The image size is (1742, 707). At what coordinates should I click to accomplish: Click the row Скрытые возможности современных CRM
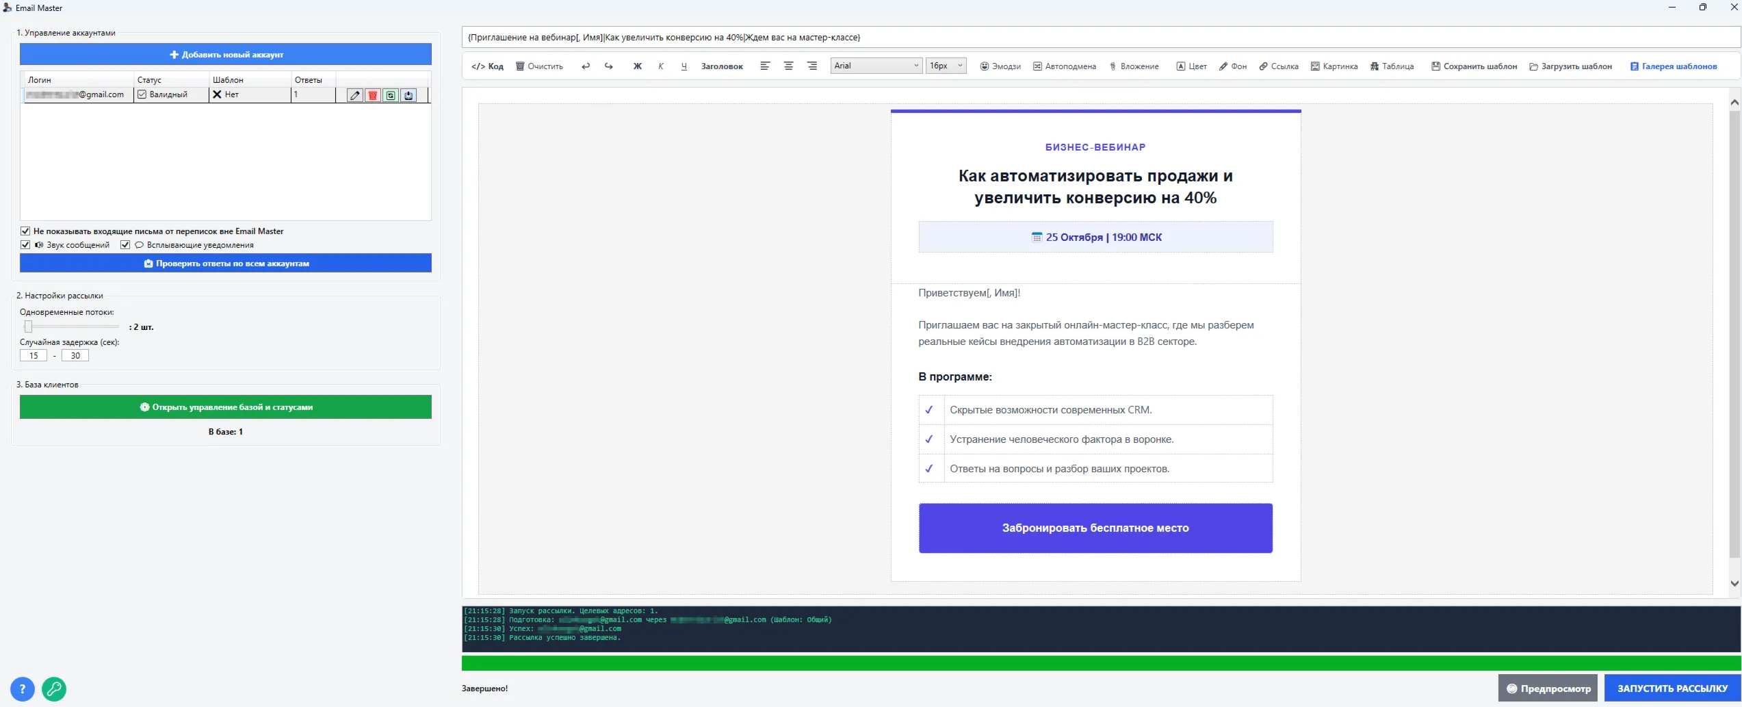(x=1095, y=410)
